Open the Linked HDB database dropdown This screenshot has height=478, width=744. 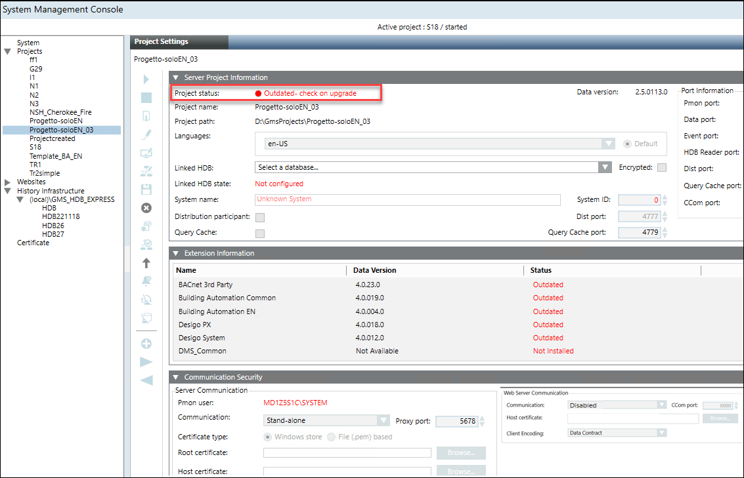click(x=605, y=168)
